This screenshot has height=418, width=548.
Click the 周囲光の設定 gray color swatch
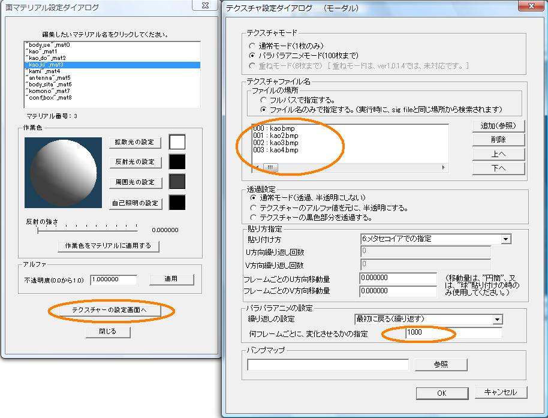tap(177, 182)
